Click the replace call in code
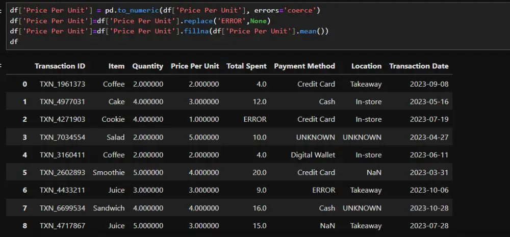The height and width of the screenshot is (237, 510). [x=197, y=21]
